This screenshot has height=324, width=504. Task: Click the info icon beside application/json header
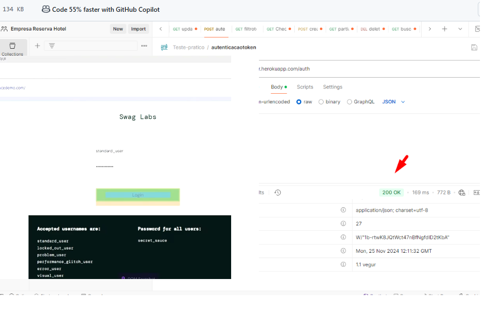point(343,210)
